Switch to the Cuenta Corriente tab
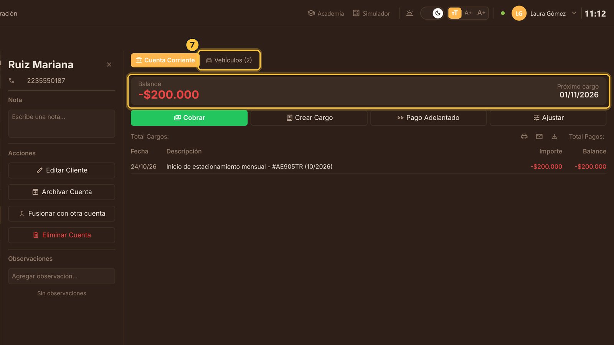The height and width of the screenshot is (345, 614). pyautogui.click(x=165, y=60)
